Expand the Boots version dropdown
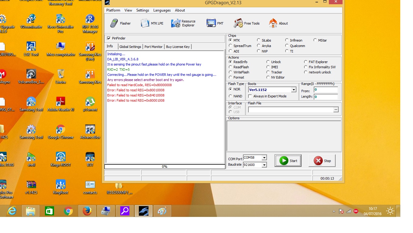Image resolution: width=413 pixels, height=233 pixels. [293, 90]
